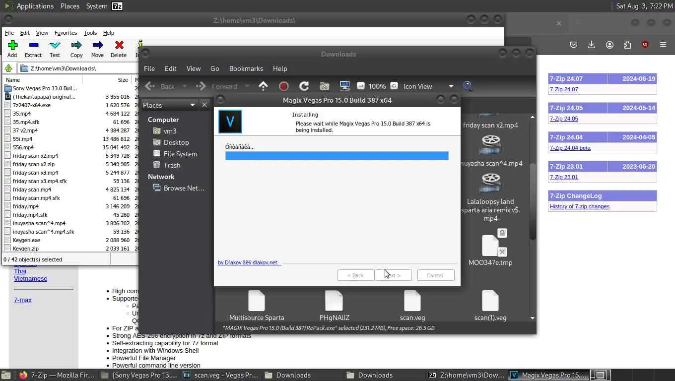
Task: Click the red Stop icon in Downloads toolbar
Action: (284, 86)
